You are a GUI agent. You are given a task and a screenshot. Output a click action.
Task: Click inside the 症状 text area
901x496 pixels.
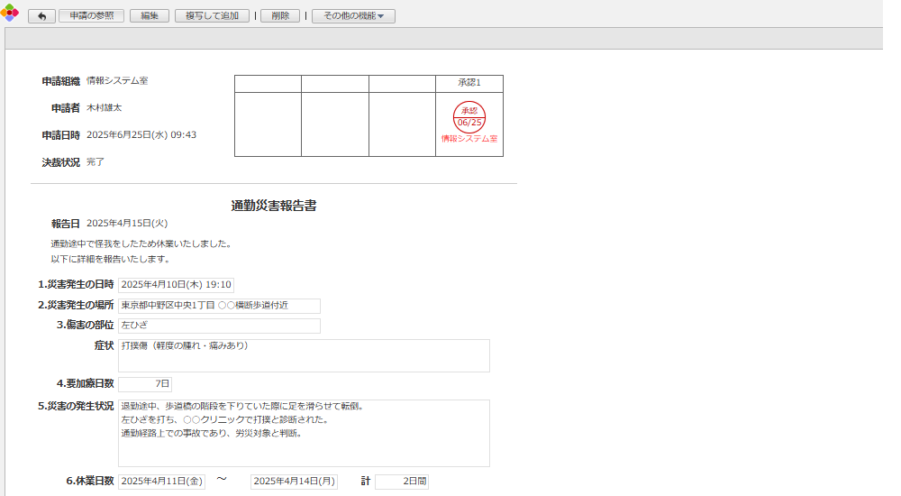[304, 355]
